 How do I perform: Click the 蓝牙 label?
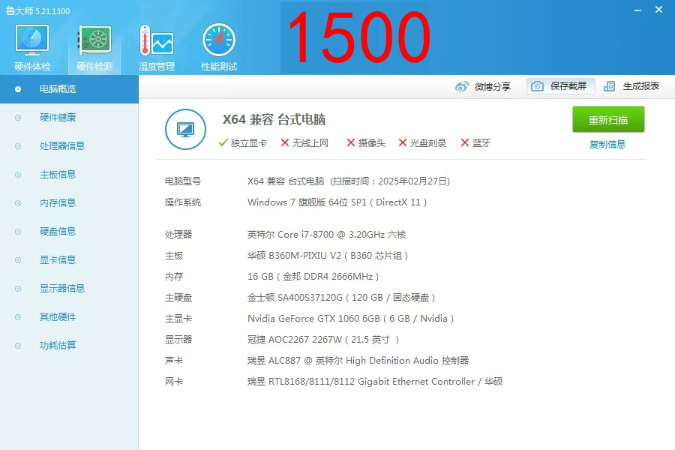coord(481,143)
